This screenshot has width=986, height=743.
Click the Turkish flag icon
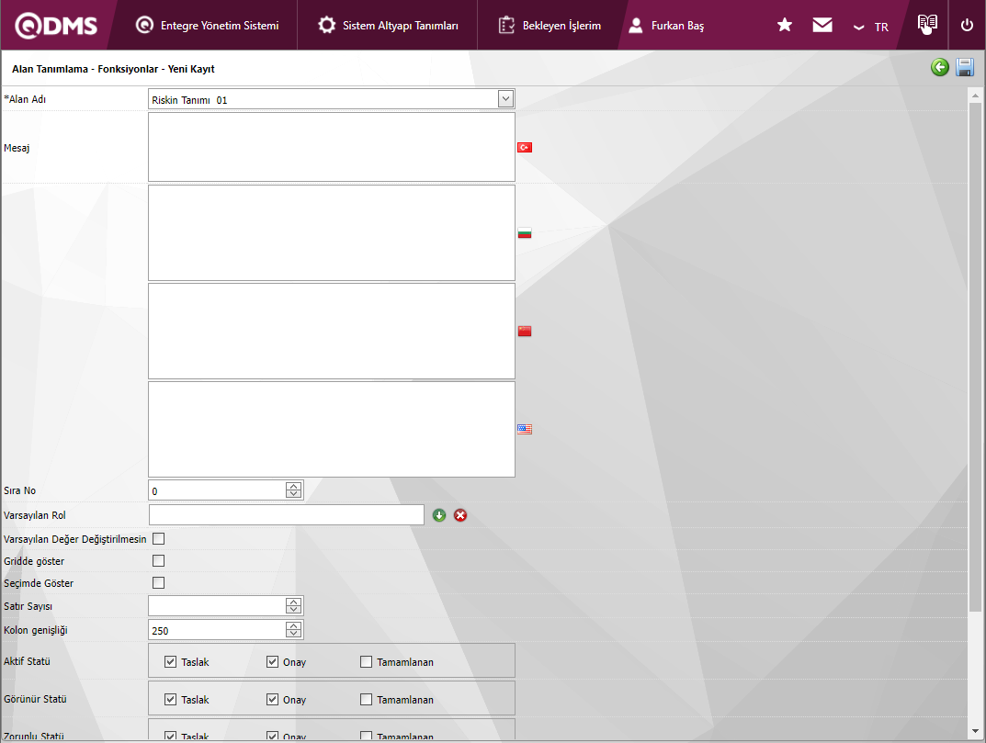[x=525, y=147]
